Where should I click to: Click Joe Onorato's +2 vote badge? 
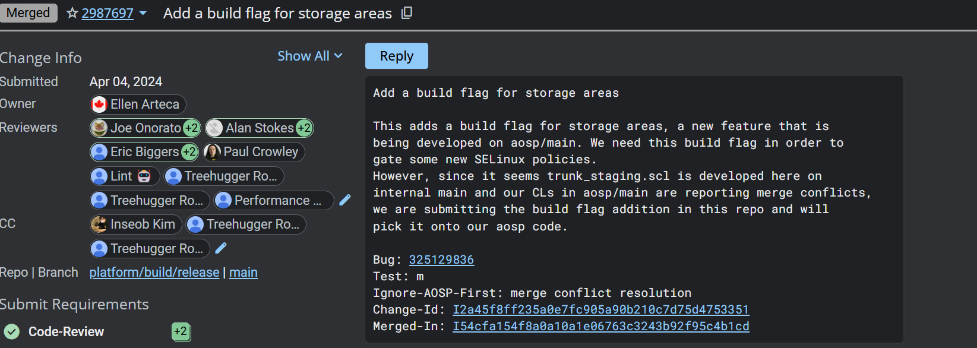[191, 128]
